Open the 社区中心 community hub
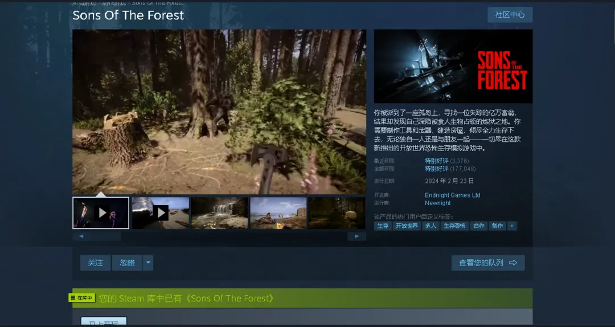Viewport: 615px width, 327px height. point(510,15)
